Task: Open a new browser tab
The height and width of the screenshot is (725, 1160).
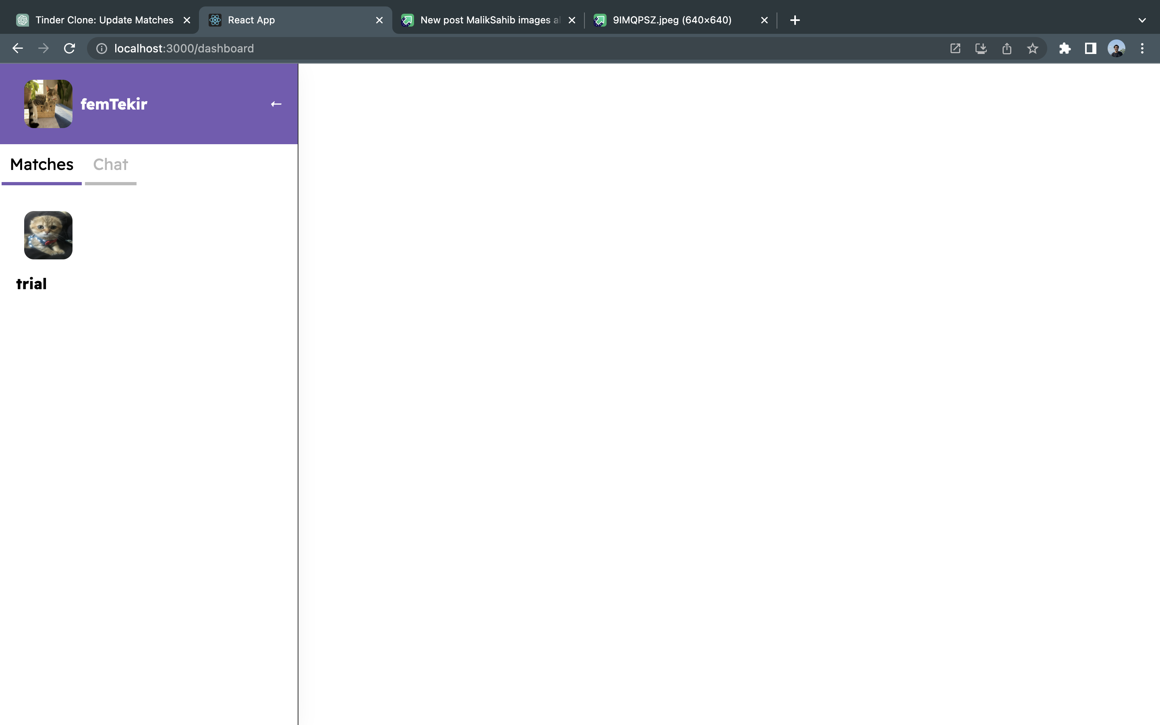Action: click(795, 20)
